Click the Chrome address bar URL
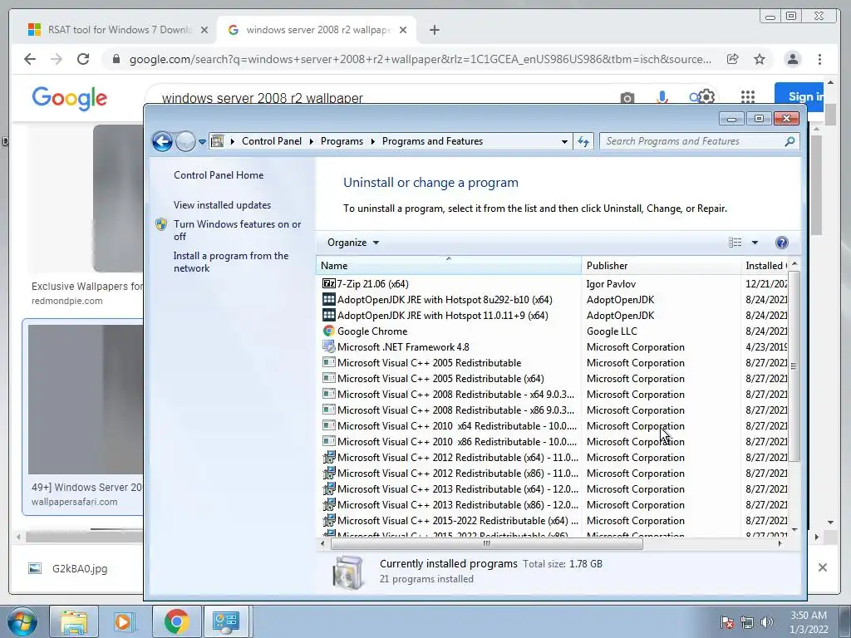The image size is (851, 638). [420, 59]
